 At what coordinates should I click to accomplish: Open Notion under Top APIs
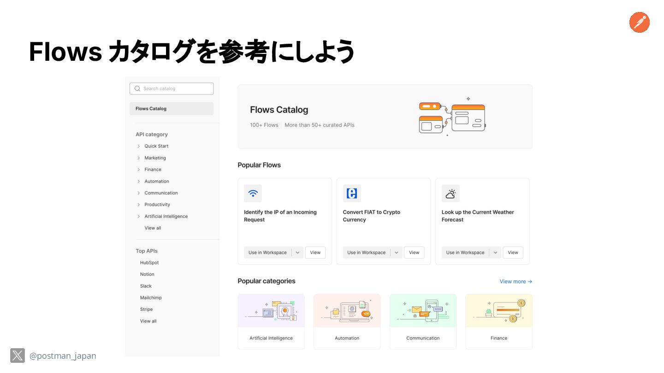tap(147, 274)
